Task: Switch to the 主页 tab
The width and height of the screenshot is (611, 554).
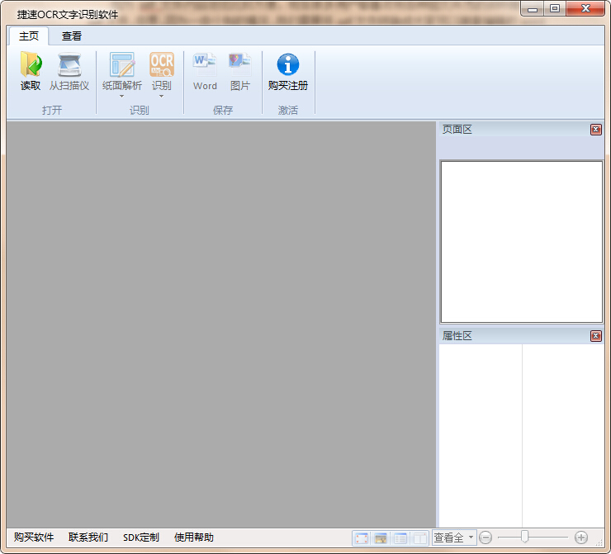Action: 29,36
